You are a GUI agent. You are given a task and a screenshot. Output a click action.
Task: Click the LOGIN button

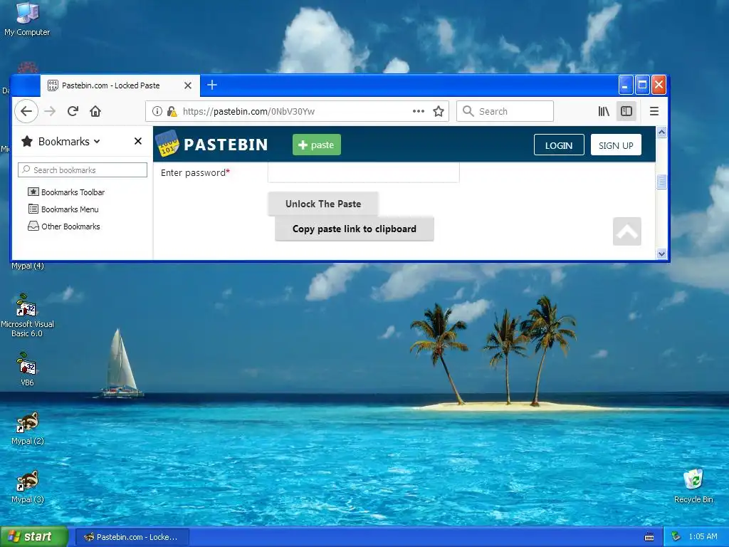point(559,145)
